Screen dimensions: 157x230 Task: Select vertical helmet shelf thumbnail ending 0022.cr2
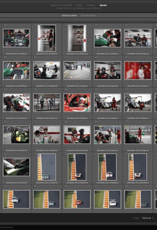(77, 38)
